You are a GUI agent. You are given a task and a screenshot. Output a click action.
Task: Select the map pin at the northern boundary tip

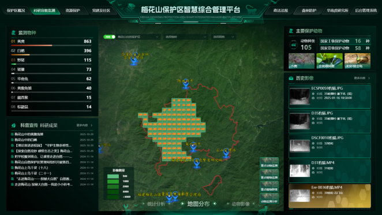[186, 84]
